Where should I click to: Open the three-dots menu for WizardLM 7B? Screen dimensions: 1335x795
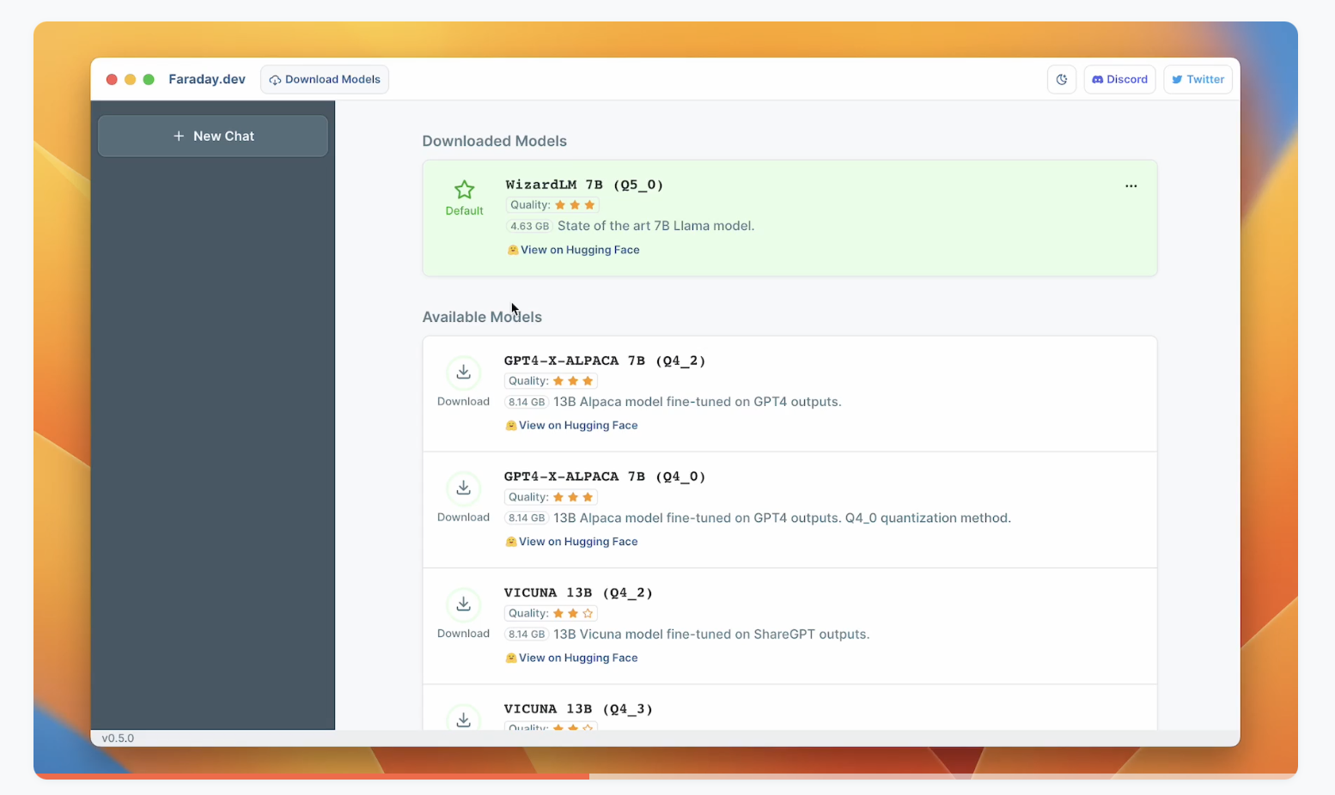pos(1131,185)
